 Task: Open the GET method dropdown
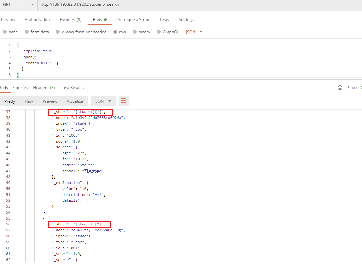click(x=18, y=5)
